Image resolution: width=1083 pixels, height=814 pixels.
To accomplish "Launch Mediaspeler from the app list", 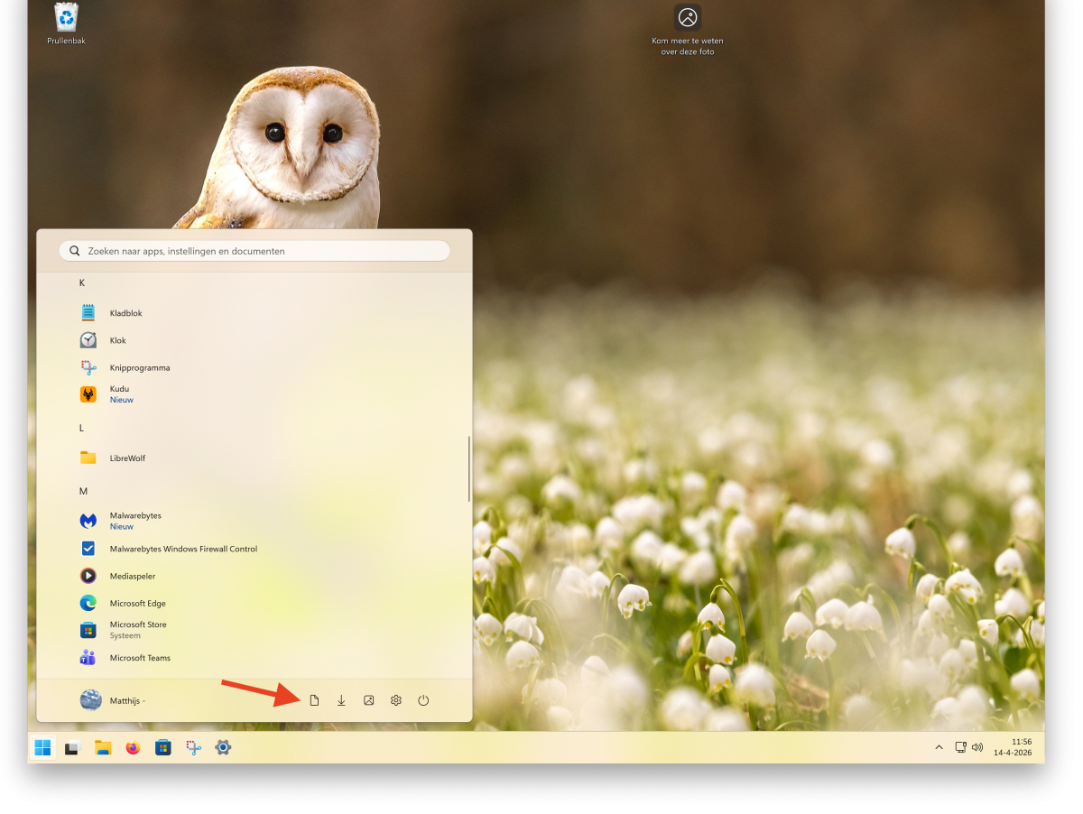I will (x=132, y=576).
